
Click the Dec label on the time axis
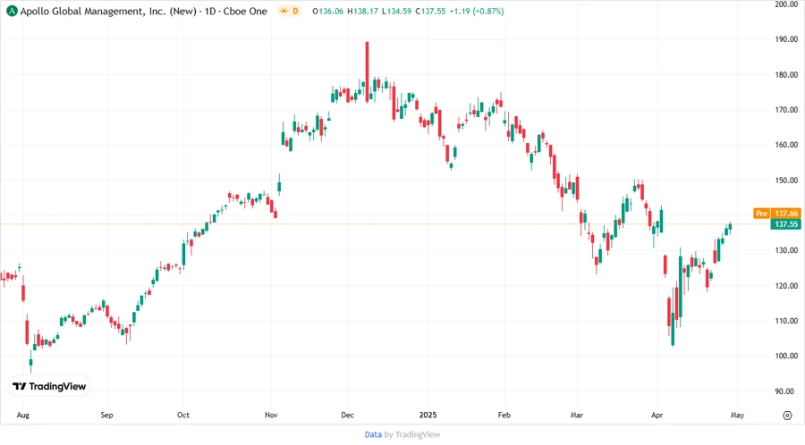349,416
